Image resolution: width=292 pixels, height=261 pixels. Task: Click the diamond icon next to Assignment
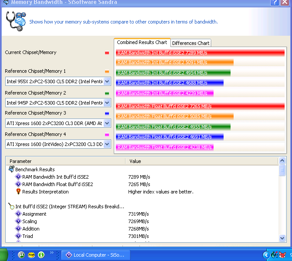pos(18,214)
